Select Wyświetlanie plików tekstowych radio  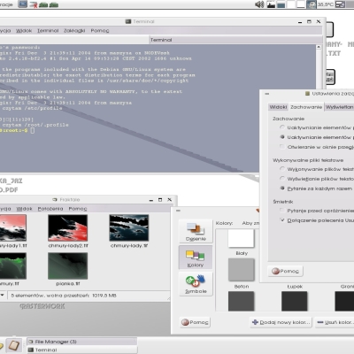coord(282,179)
